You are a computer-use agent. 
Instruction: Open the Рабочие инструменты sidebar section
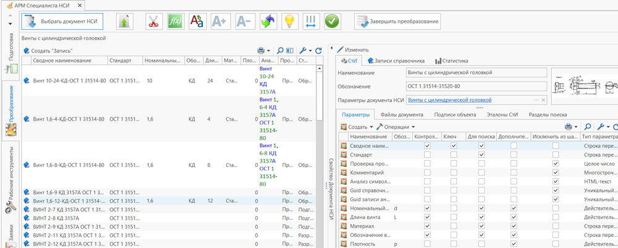[x=11, y=180]
